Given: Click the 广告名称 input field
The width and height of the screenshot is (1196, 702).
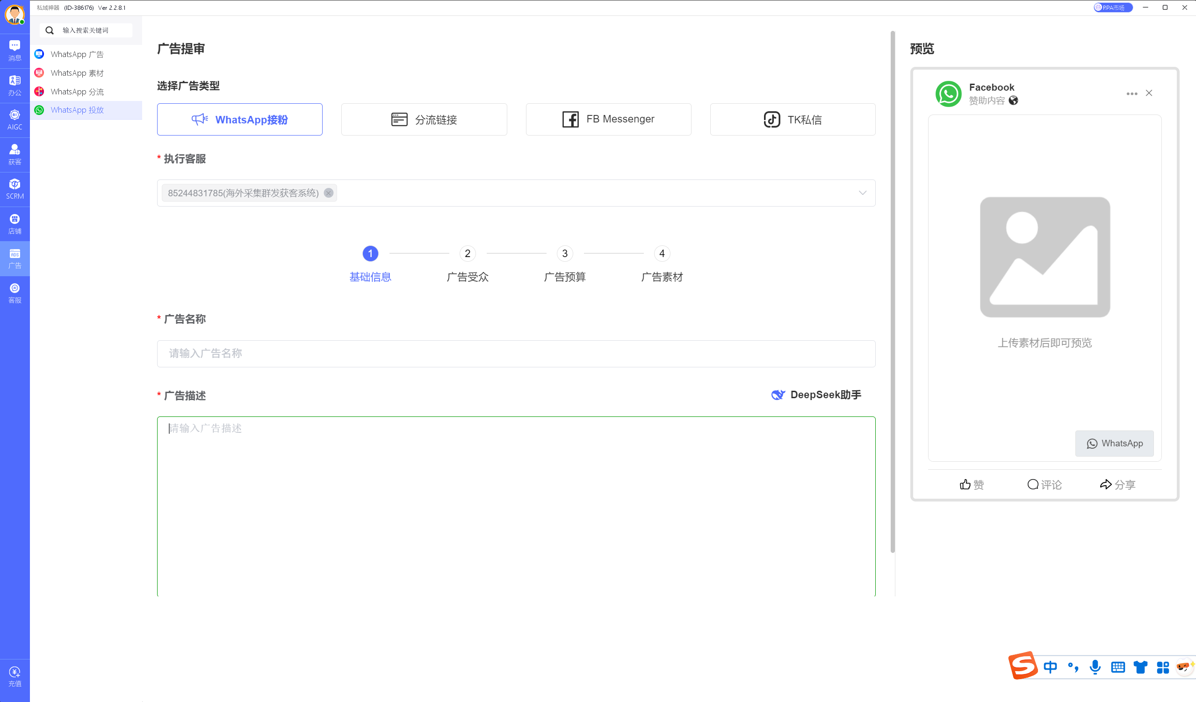Looking at the screenshot, I should (x=516, y=353).
